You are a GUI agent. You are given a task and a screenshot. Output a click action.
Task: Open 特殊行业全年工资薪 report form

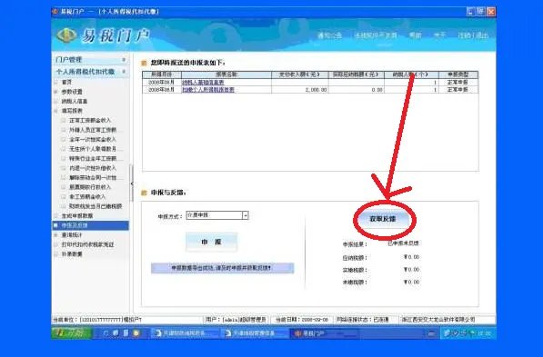93,158
